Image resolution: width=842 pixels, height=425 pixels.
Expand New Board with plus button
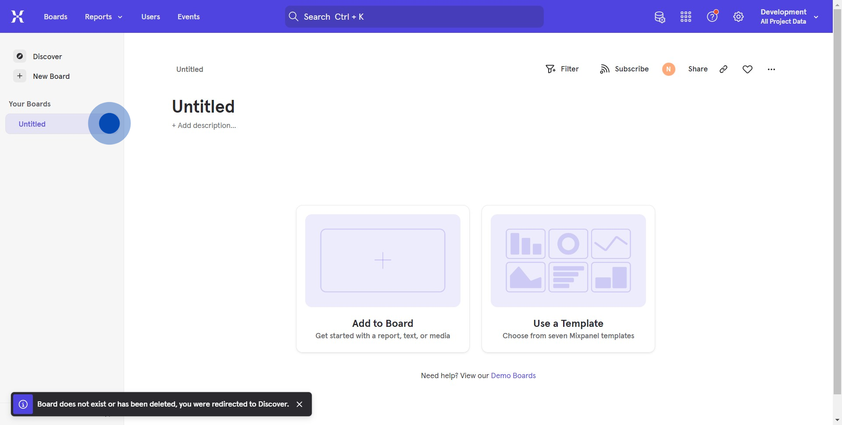19,76
